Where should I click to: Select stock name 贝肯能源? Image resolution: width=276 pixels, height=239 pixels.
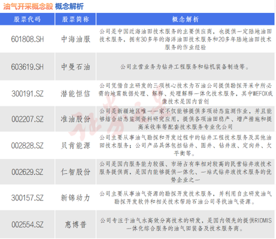pyautogui.click(x=75, y=145)
